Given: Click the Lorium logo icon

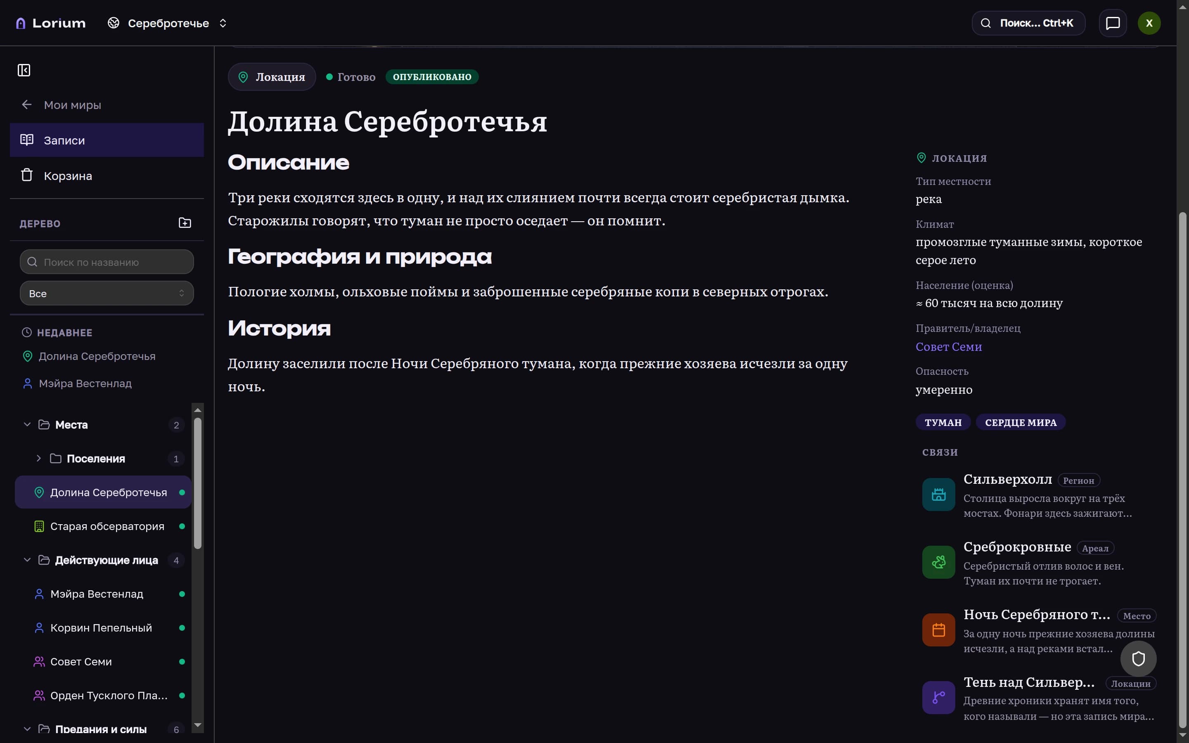Looking at the screenshot, I should [21, 23].
